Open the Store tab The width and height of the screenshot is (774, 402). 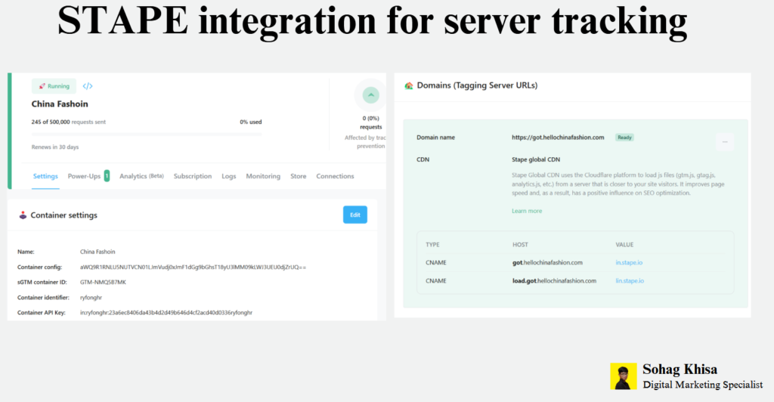coord(298,176)
